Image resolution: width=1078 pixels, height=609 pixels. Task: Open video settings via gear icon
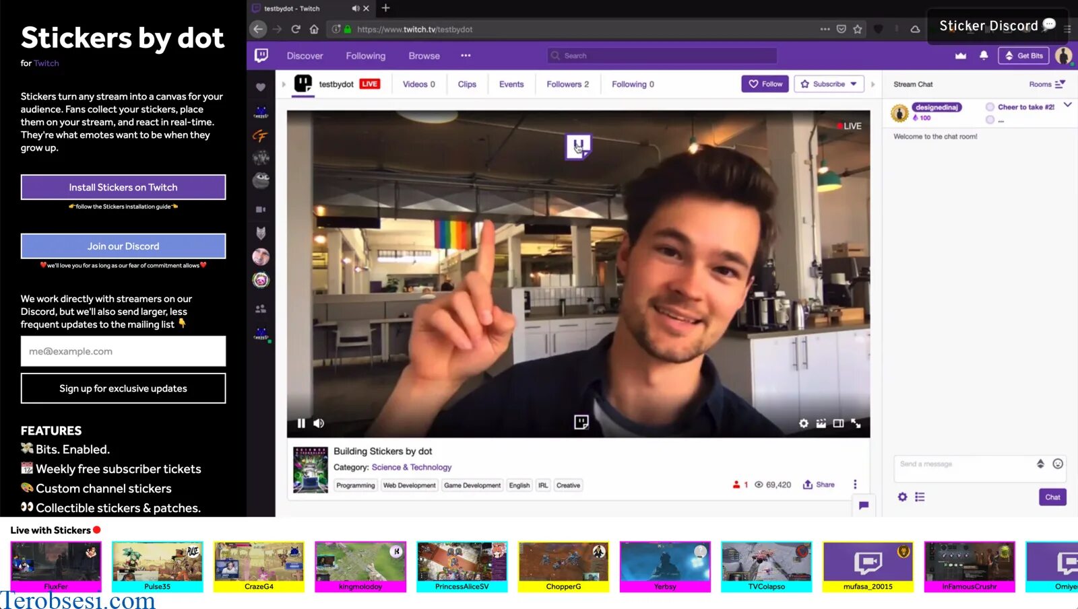click(x=803, y=423)
